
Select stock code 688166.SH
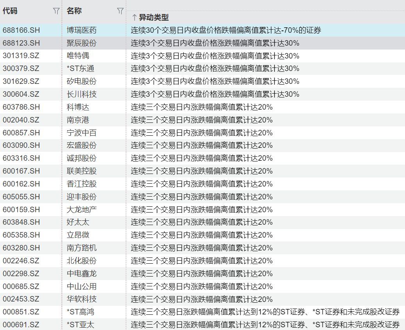[21, 30]
